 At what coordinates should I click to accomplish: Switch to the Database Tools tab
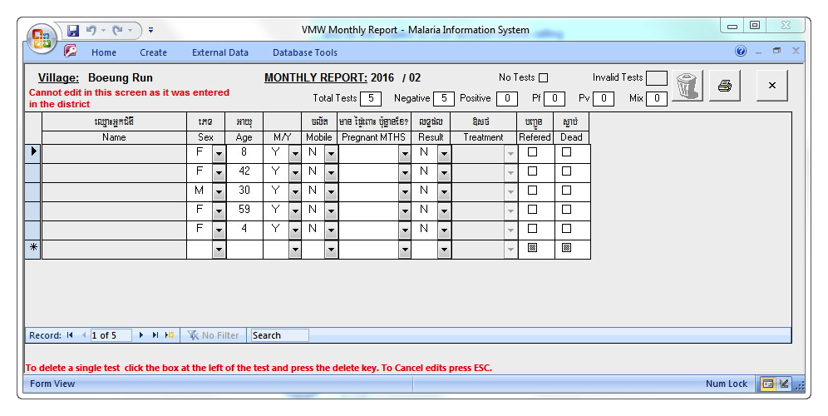pyautogui.click(x=305, y=52)
